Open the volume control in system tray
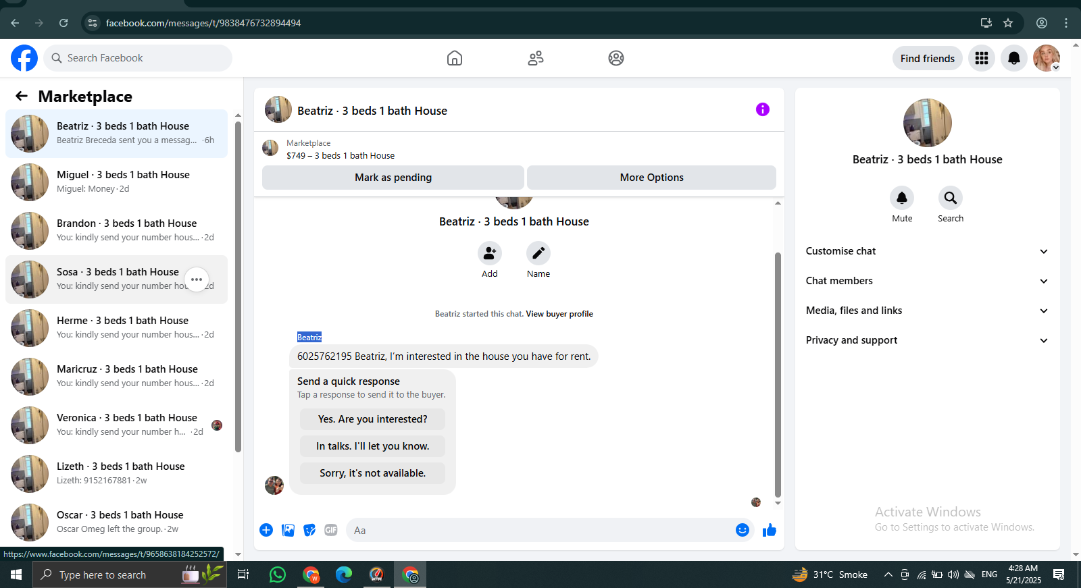The height and width of the screenshot is (588, 1081). [x=953, y=574]
